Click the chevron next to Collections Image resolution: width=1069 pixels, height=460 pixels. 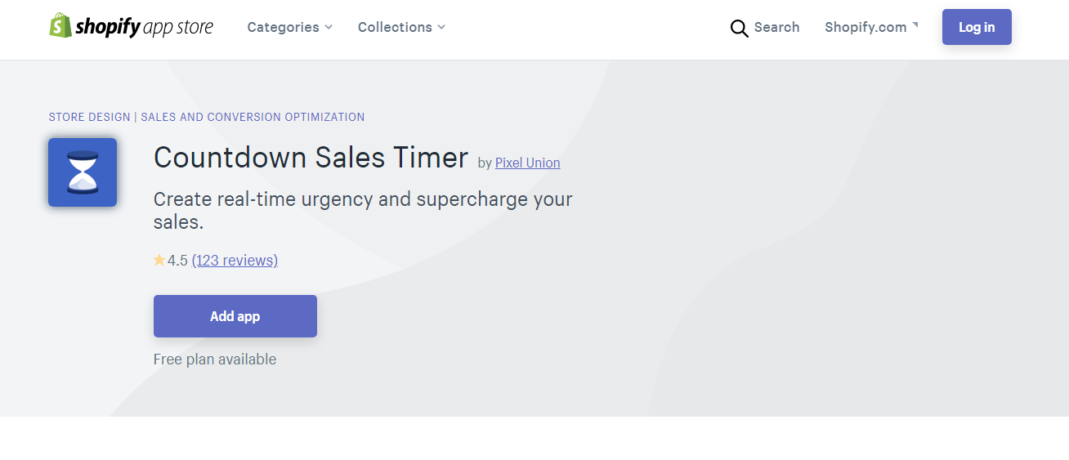pyautogui.click(x=441, y=27)
